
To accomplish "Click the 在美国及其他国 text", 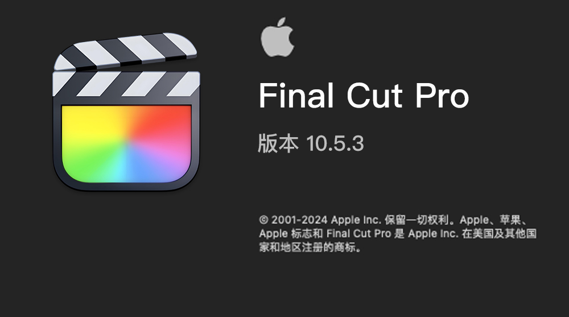I will [x=499, y=233].
